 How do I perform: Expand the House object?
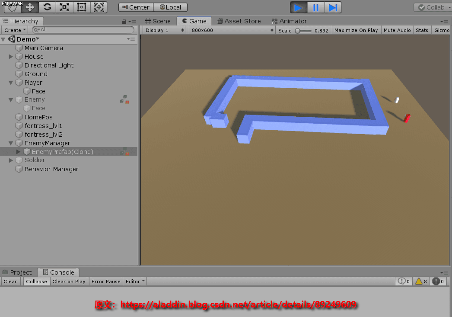point(11,57)
